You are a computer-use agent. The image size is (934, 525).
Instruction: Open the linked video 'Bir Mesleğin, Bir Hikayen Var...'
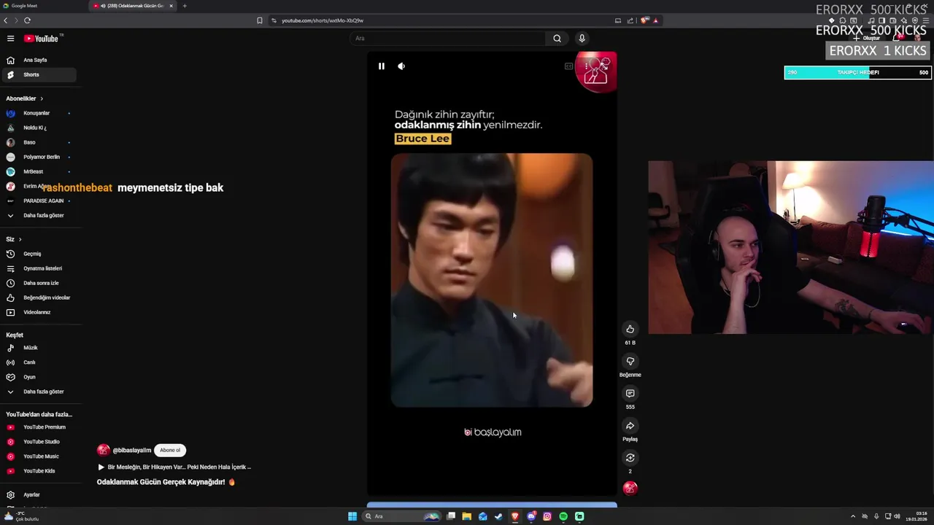pyautogui.click(x=175, y=467)
